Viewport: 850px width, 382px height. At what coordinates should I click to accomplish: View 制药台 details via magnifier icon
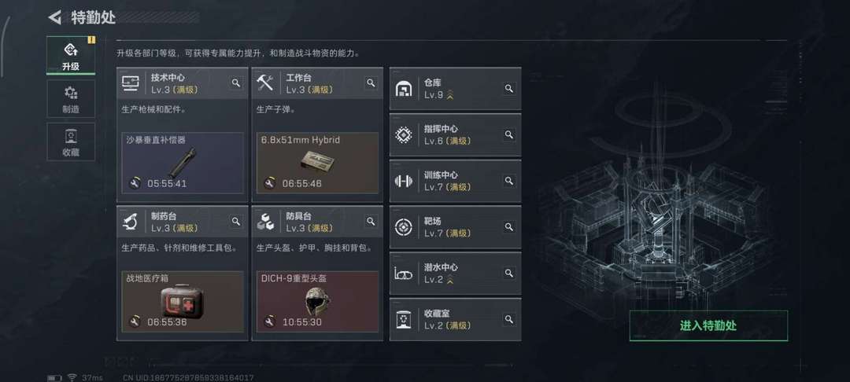pyautogui.click(x=236, y=222)
